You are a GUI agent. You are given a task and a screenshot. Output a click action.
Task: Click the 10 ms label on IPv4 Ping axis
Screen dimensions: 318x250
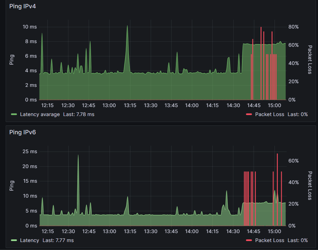coord(29,27)
